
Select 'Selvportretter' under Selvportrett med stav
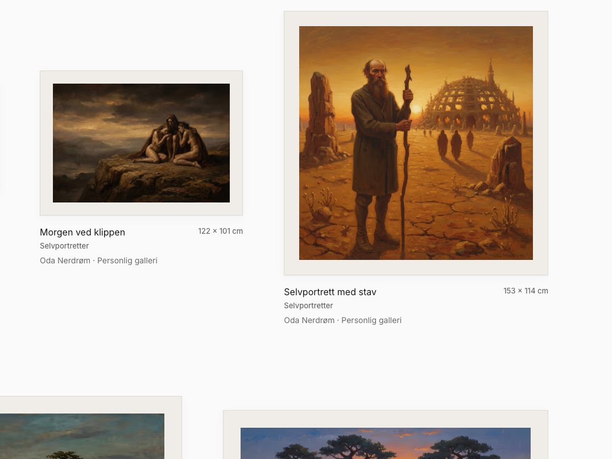(x=308, y=305)
